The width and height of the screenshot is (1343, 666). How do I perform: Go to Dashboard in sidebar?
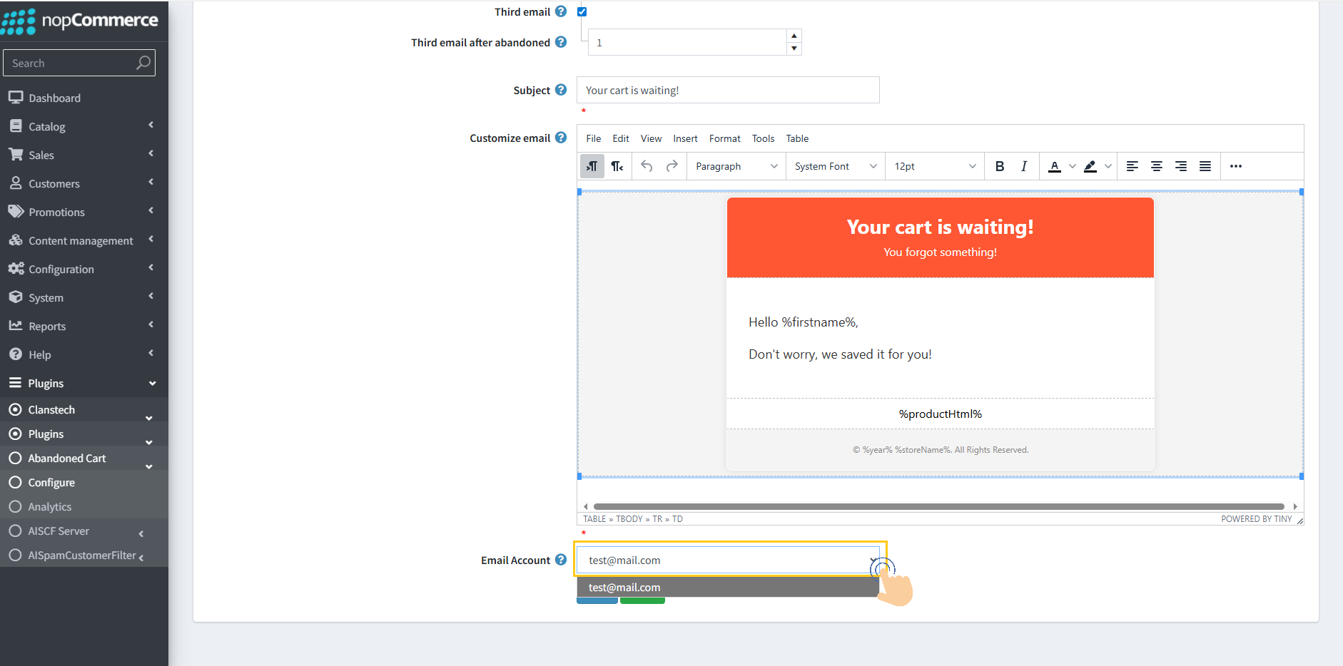54,98
